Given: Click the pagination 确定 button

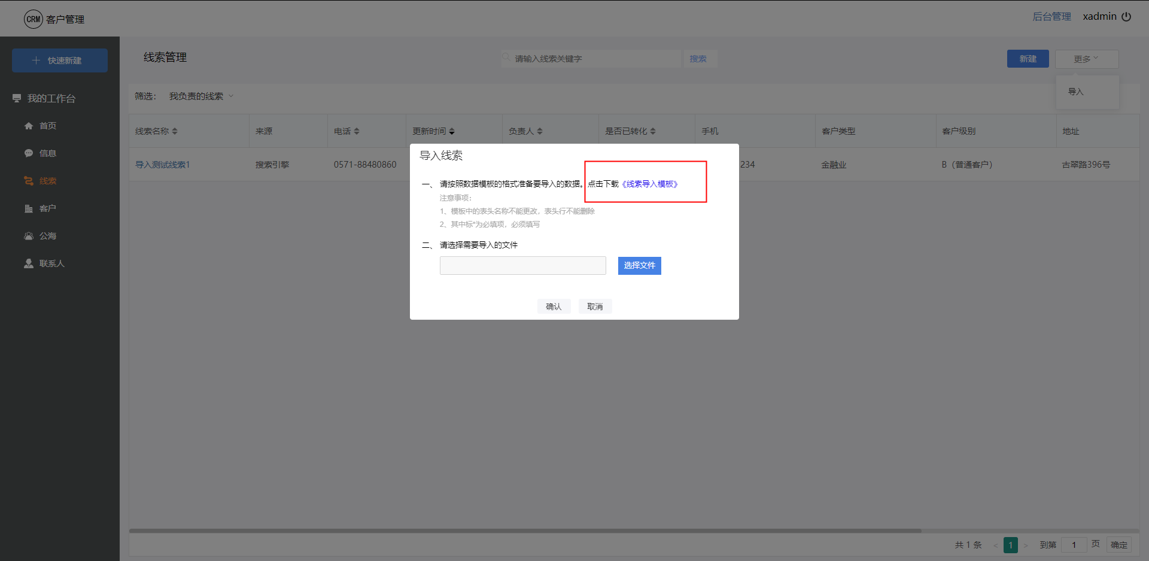Looking at the screenshot, I should [1119, 545].
